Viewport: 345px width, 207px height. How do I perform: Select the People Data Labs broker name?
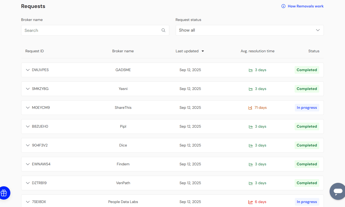tap(123, 202)
